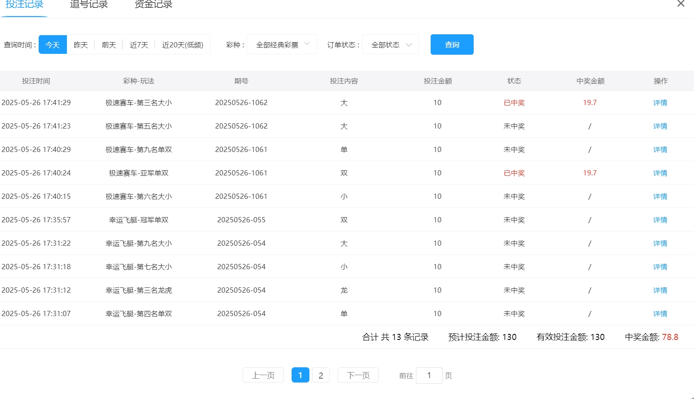Choose 昨天 as query time
The image size is (694, 399).
pyautogui.click(x=81, y=45)
